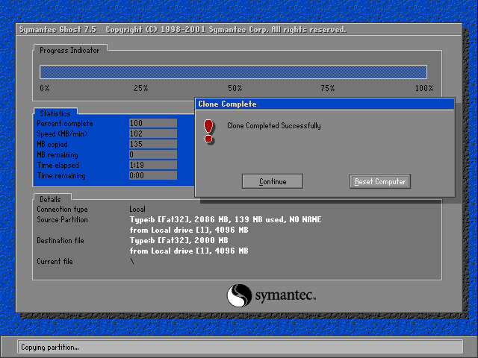The width and height of the screenshot is (478, 358).
Task: Click the symantec wordmark text
Action: pyautogui.click(x=285, y=295)
